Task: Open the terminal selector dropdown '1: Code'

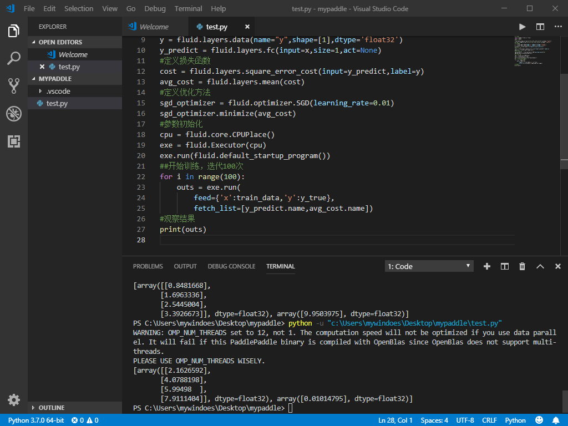Action: [x=429, y=266]
